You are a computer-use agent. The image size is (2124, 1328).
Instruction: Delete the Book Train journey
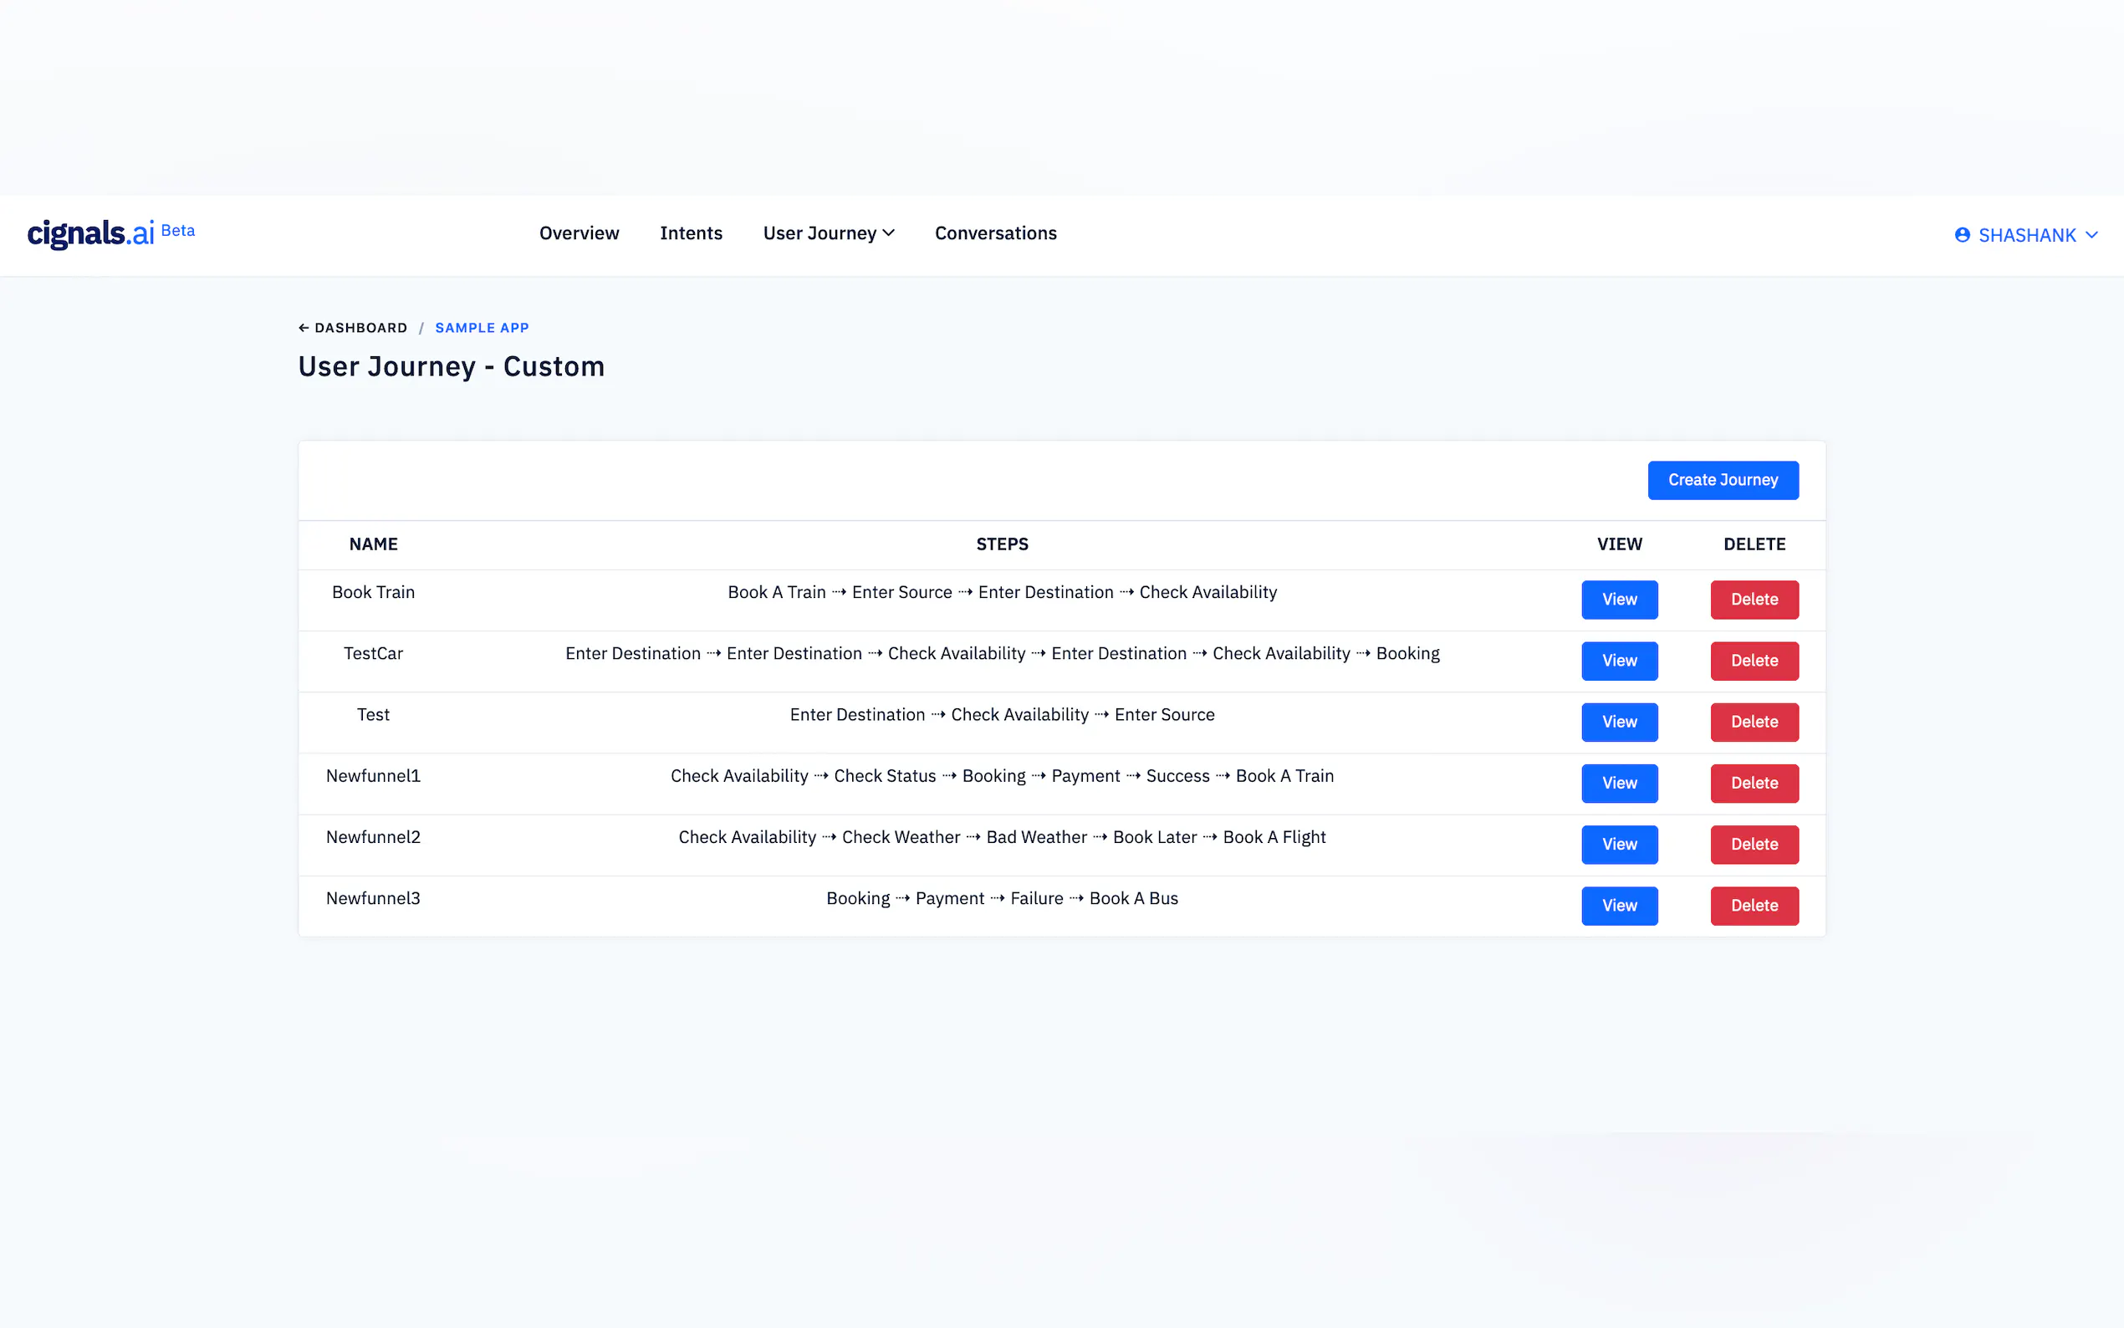pyautogui.click(x=1754, y=600)
